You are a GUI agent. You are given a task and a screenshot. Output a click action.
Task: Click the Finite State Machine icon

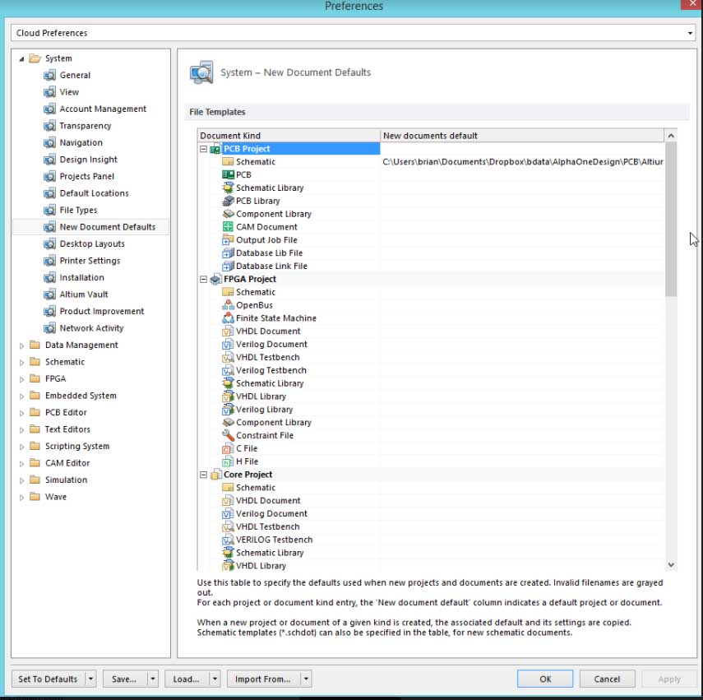tap(229, 318)
